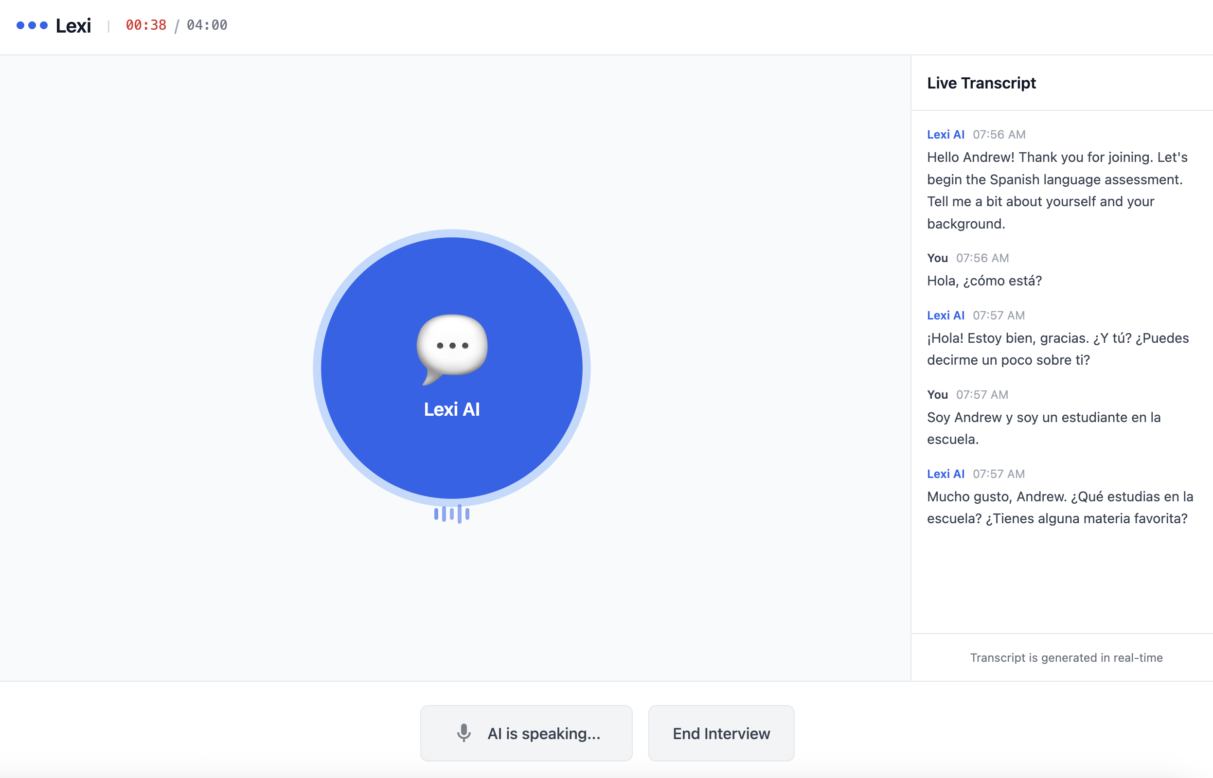This screenshot has height=778, width=1213.
Task: Click the "Hola, ¿cómo está?" transcript message
Action: (x=984, y=281)
